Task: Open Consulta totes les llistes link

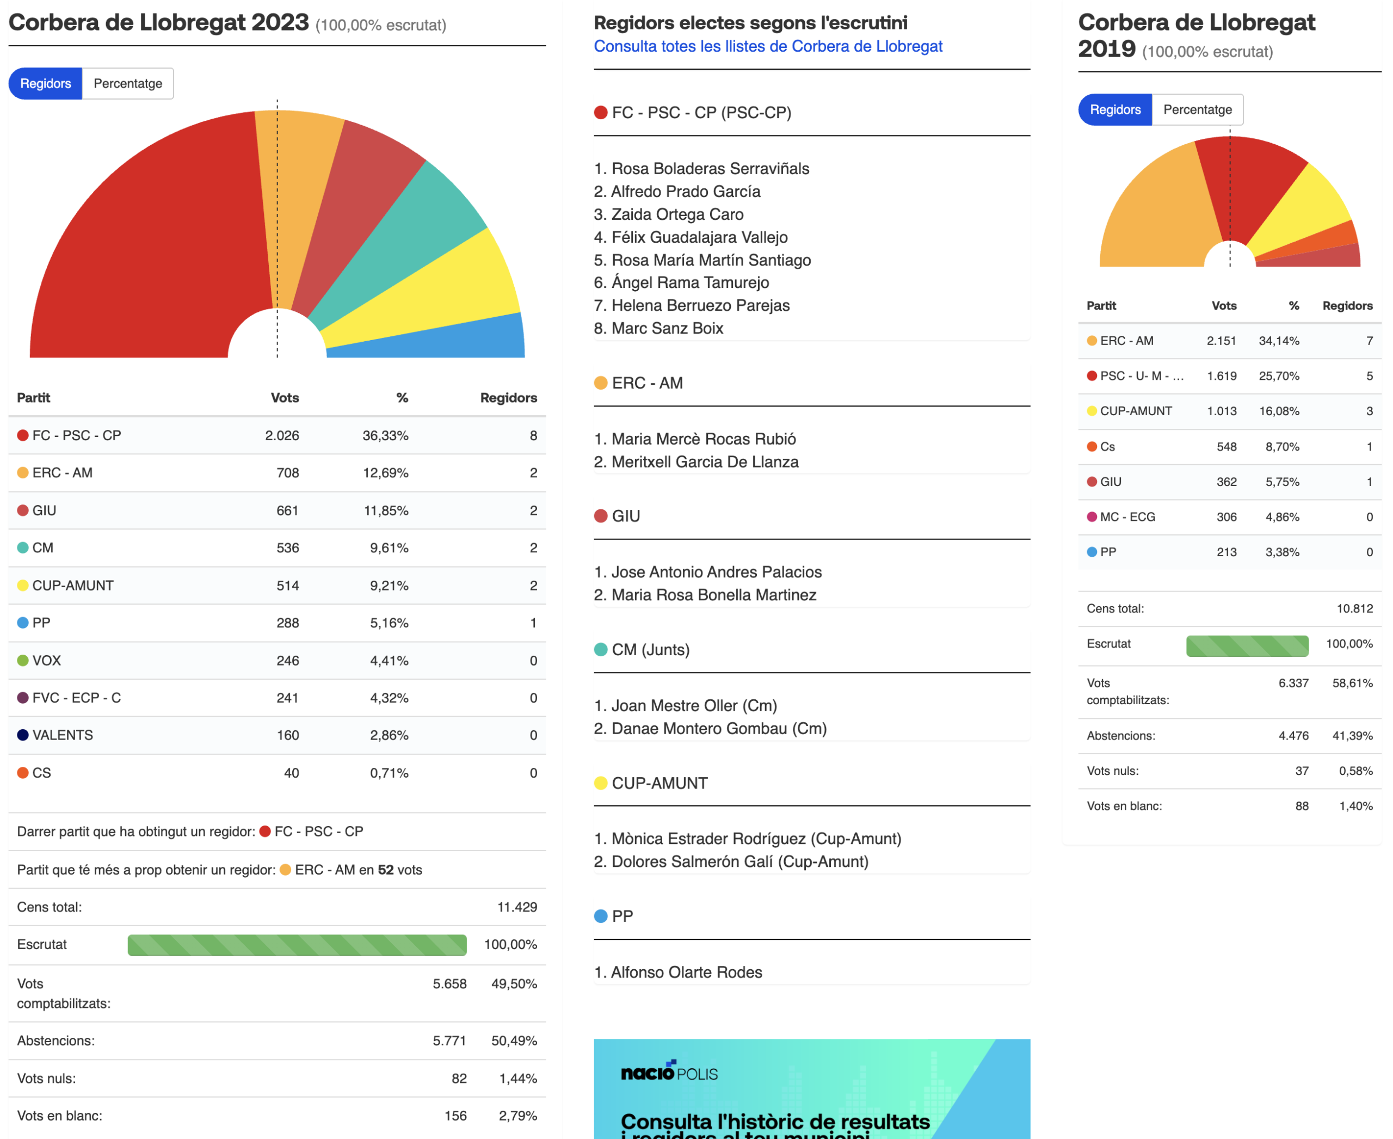Action: coord(768,47)
